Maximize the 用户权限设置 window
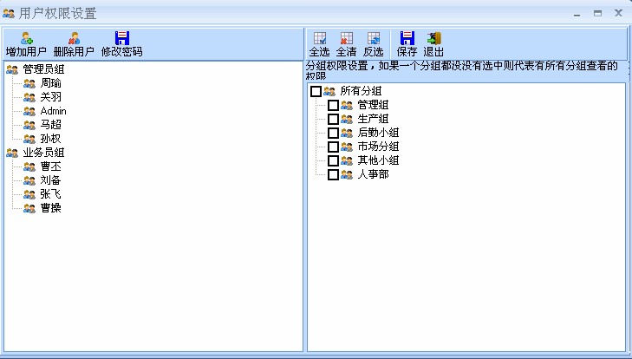Image resolution: width=632 pixels, height=359 pixels. pyautogui.click(x=597, y=13)
